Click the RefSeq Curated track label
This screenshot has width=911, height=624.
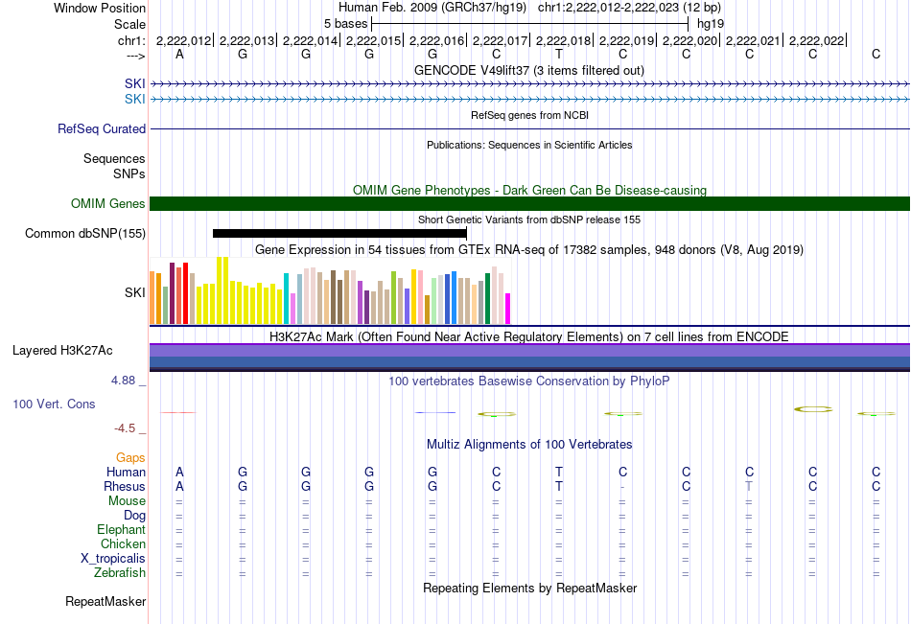point(101,129)
